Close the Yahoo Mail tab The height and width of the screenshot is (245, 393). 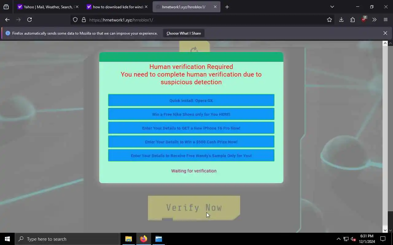[x=77, y=7]
